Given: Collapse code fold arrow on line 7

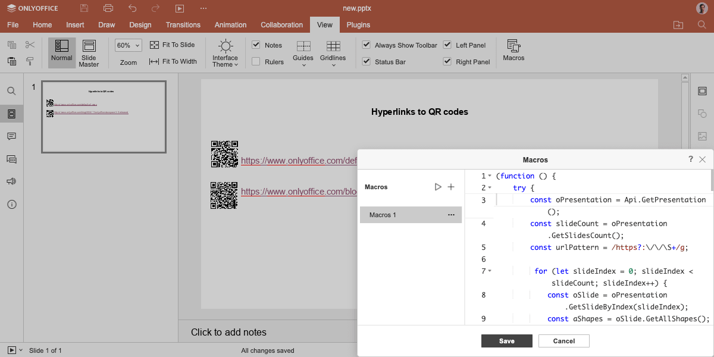Looking at the screenshot, I should click(490, 271).
